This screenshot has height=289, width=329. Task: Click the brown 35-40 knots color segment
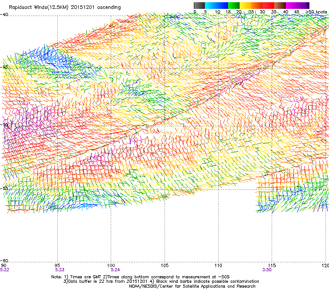point(281,5)
